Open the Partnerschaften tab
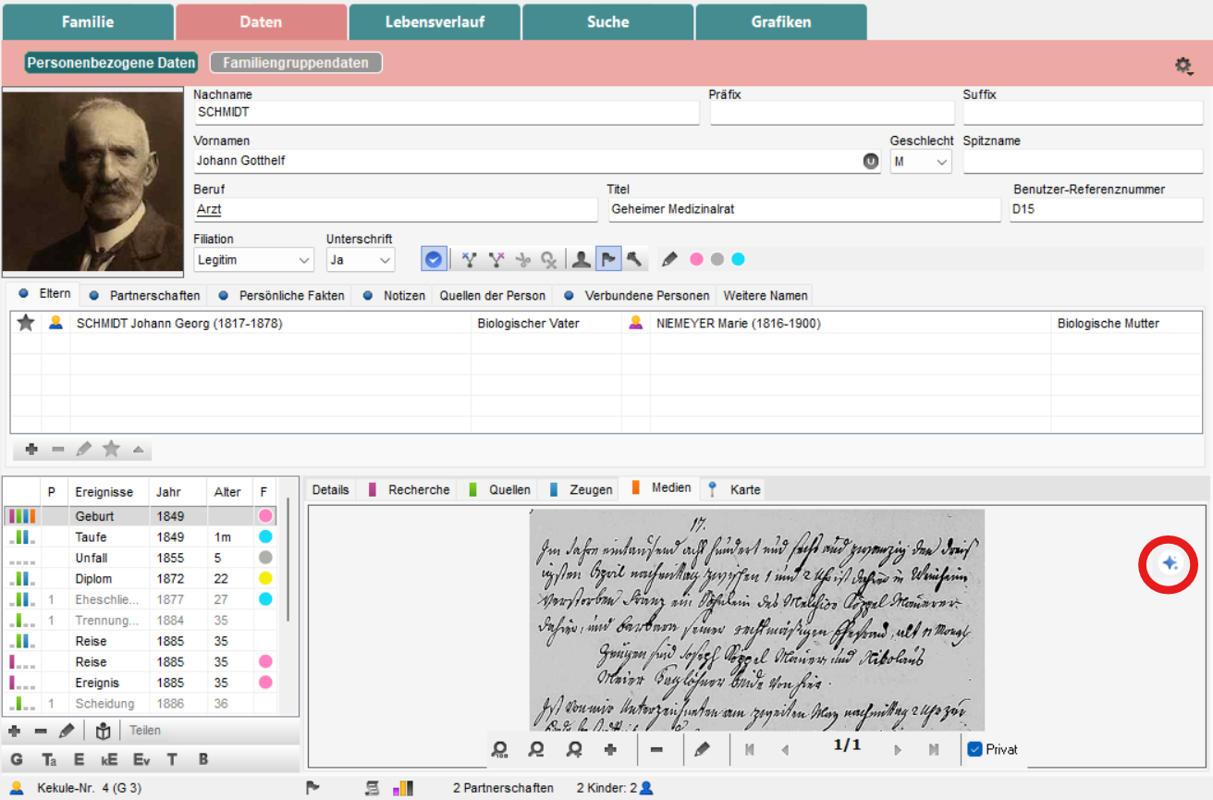Screen dimensions: 1213x800 (x=155, y=296)
